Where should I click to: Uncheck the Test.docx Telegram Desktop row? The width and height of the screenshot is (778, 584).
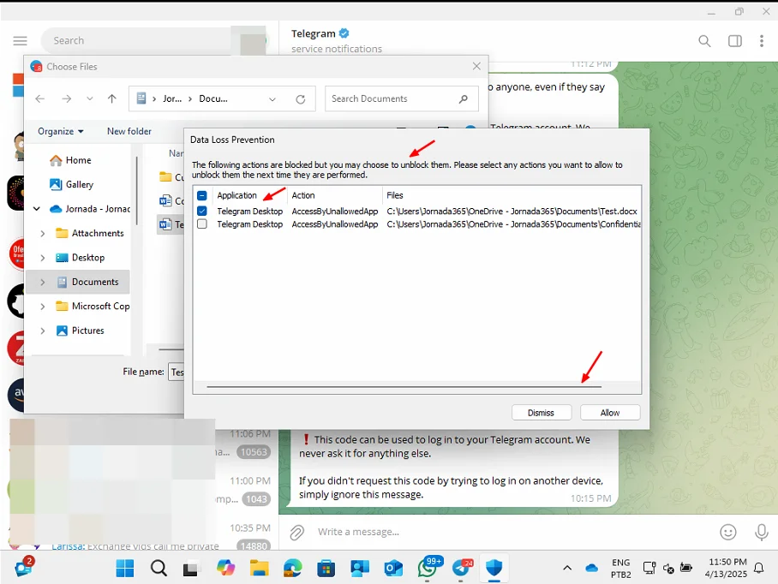tap(202, 211)
